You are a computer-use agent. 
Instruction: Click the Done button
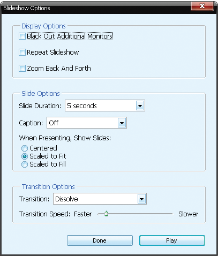pos(100,240)
